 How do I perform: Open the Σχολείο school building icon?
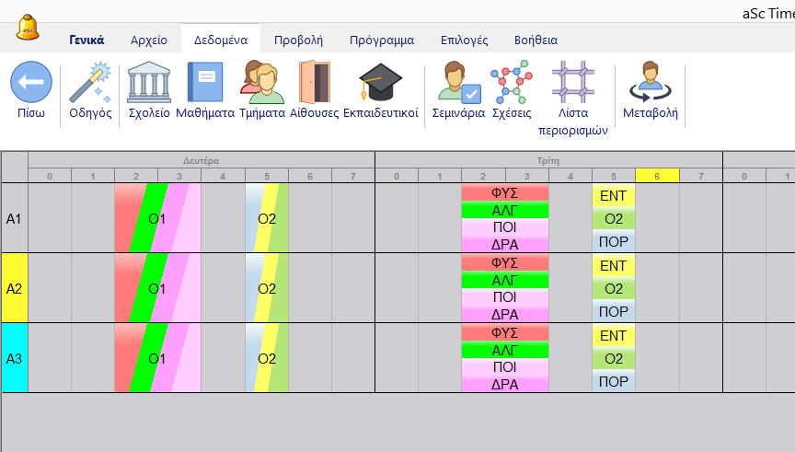(x=148, y=83)
